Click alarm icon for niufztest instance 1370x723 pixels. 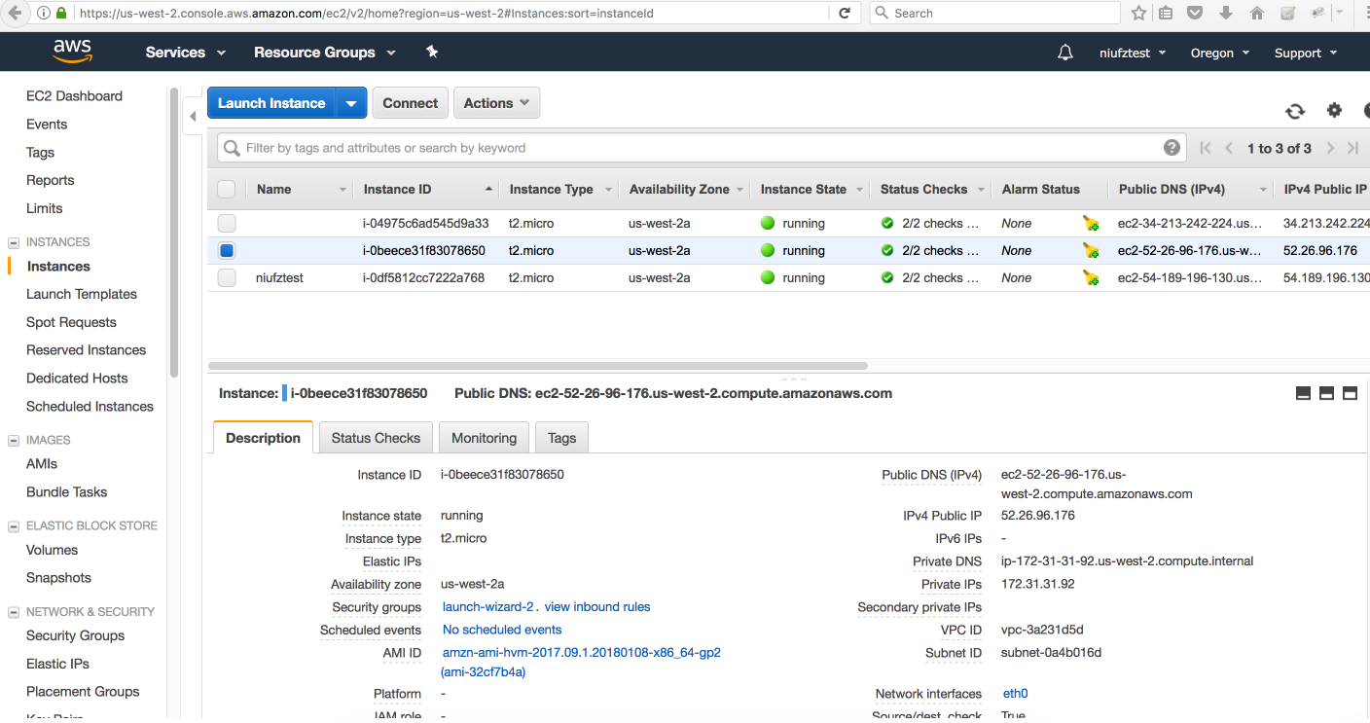click(x=1091, y=278)
